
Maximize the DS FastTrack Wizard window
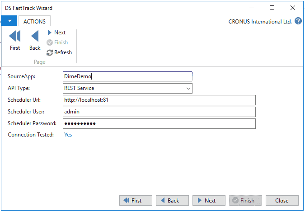tap(272, 8)
